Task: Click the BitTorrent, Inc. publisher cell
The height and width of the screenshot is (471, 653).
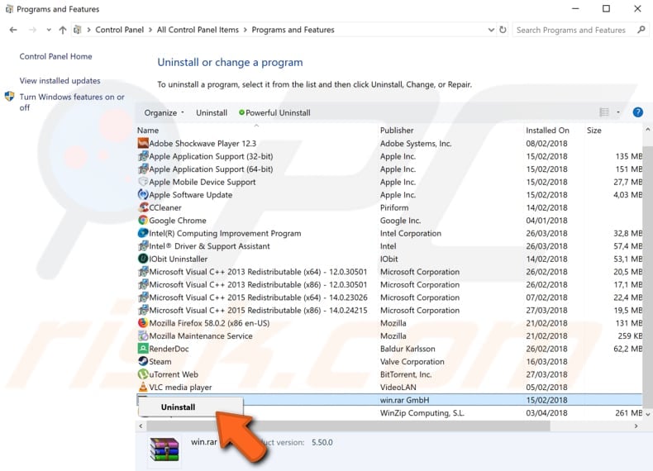Action: (x=406, y=374)
